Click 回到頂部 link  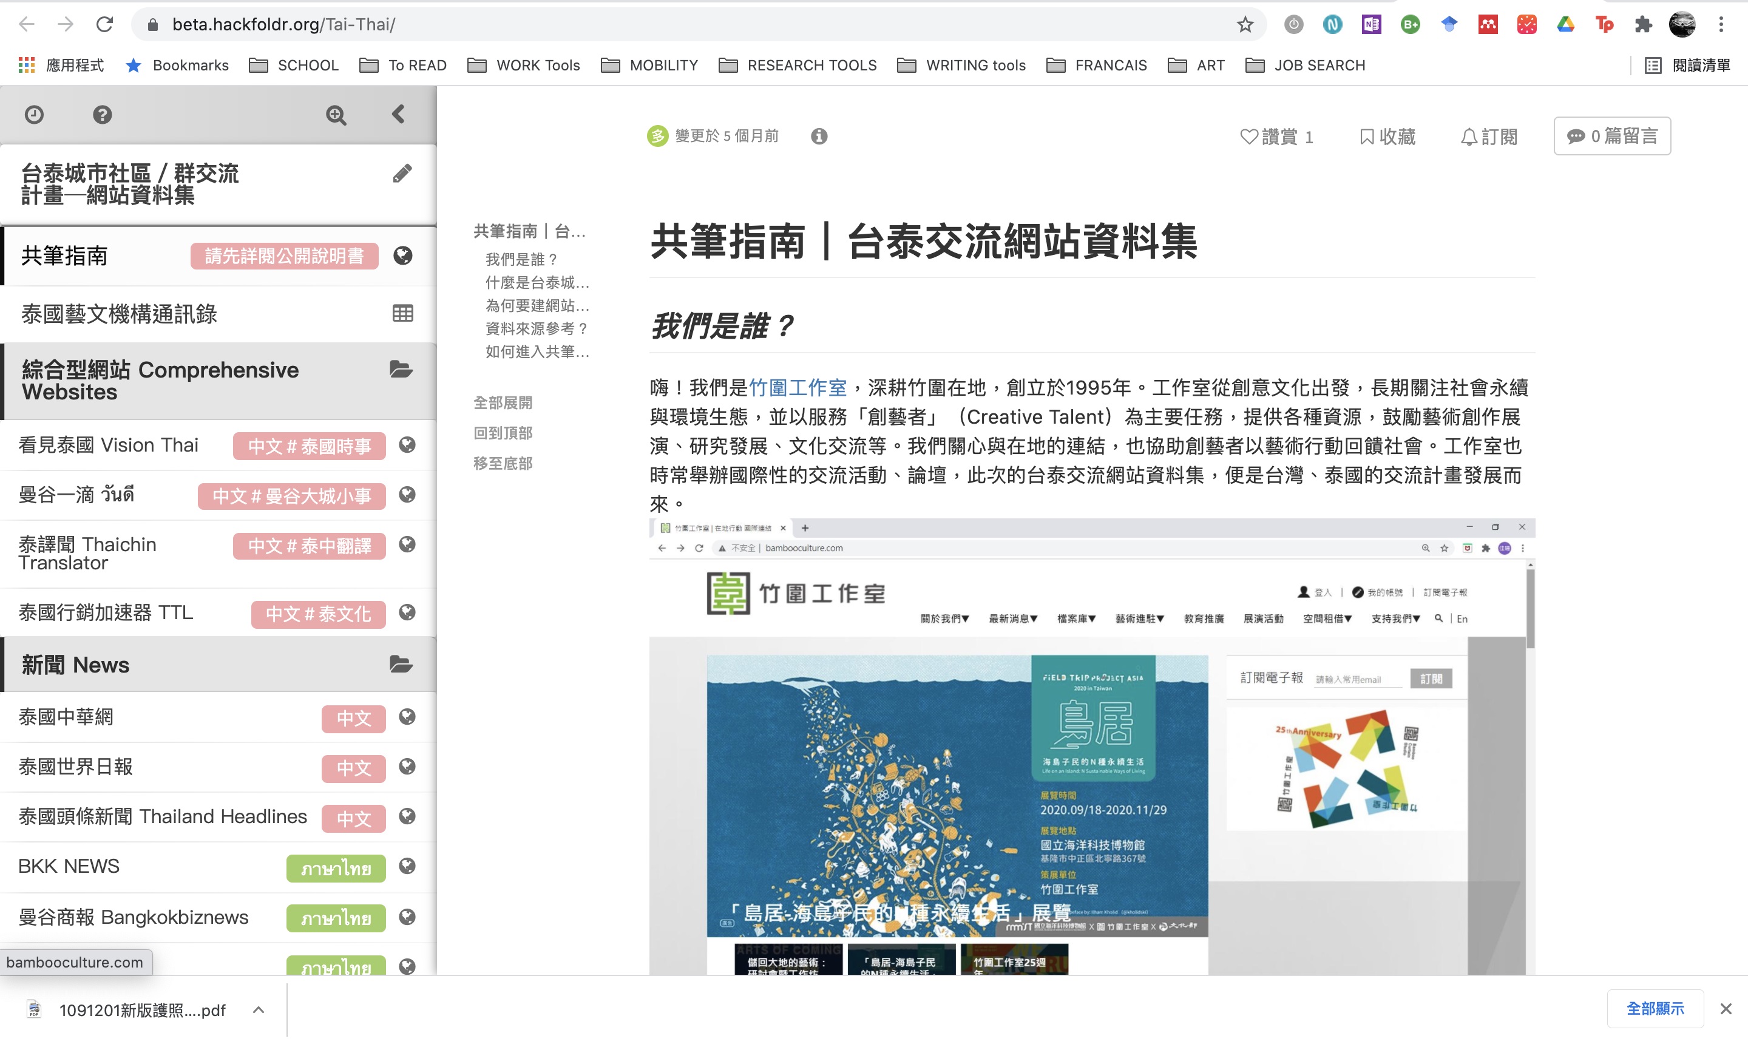(503, 433)
